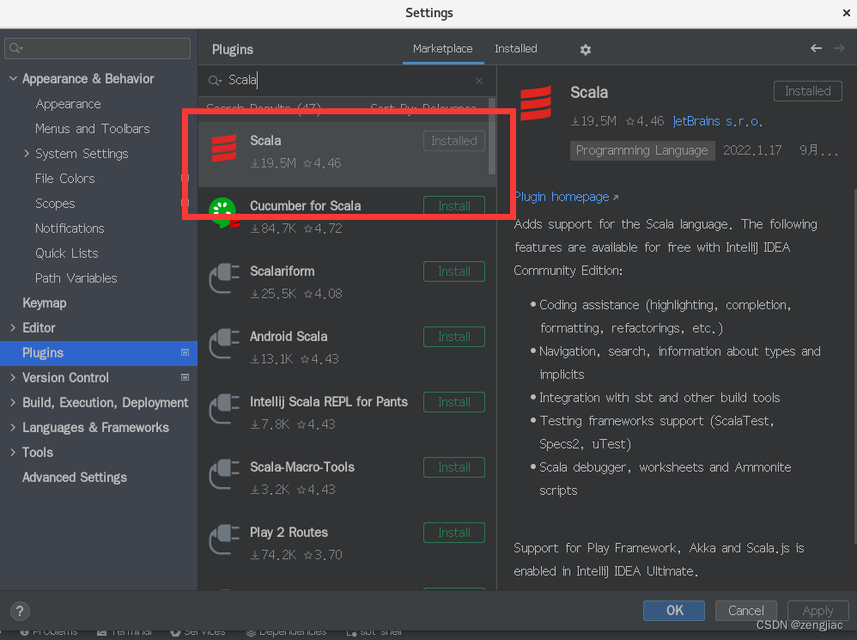This screenshot has height=640, width=857.
Task: Select Menus and Toolbars settings
Action: 93,129
